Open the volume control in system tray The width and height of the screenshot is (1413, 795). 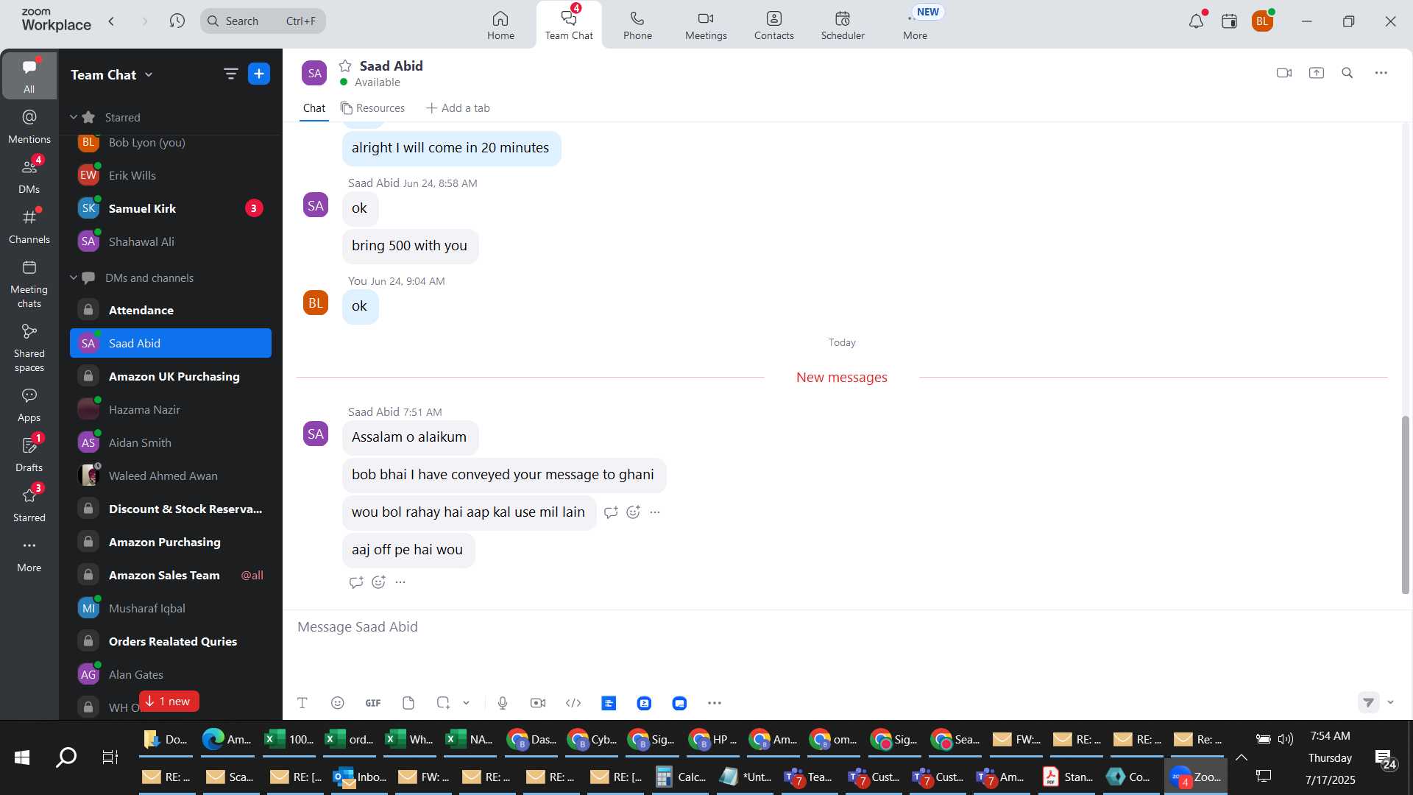pyautogui.click(x=1286, y=739)
